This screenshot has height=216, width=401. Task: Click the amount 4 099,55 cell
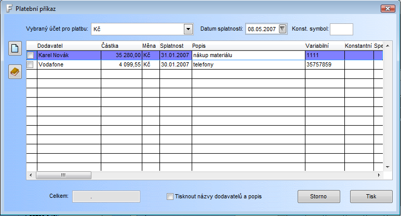(x=122, y=65)
